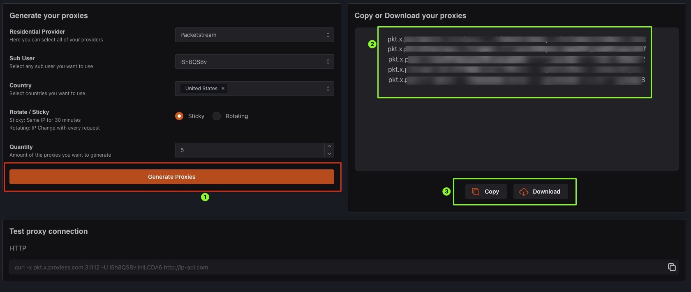The width and height of the screenshot is (691, 292).
Task: Expand the Country selection dropdown
Action: tap(328, 89)
